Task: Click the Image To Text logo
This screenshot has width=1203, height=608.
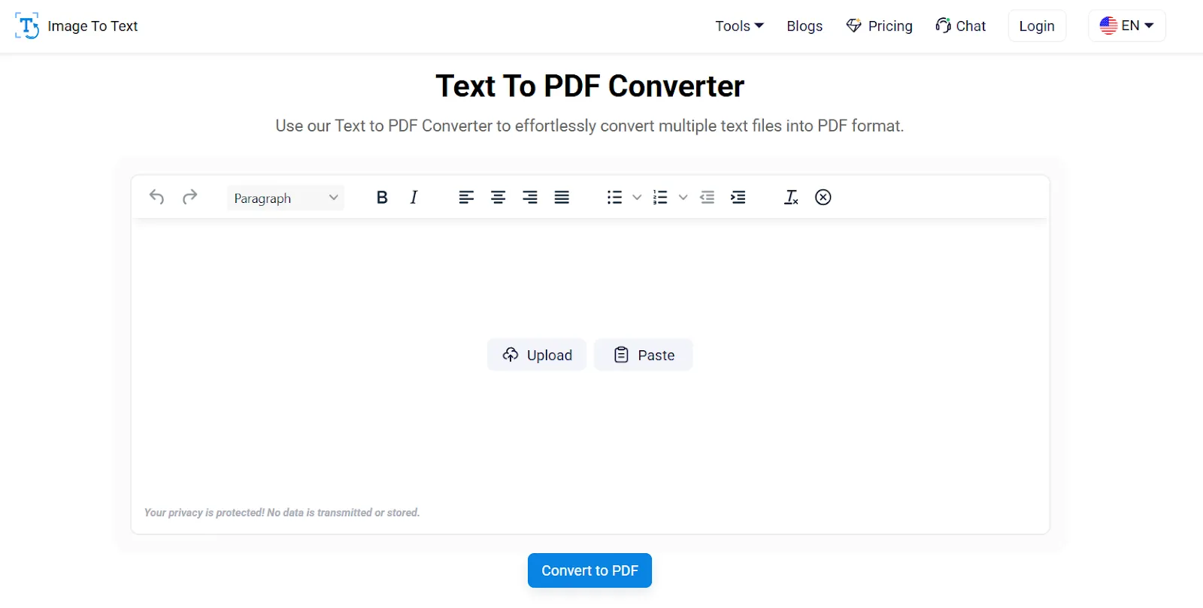Action: (77, 26)
